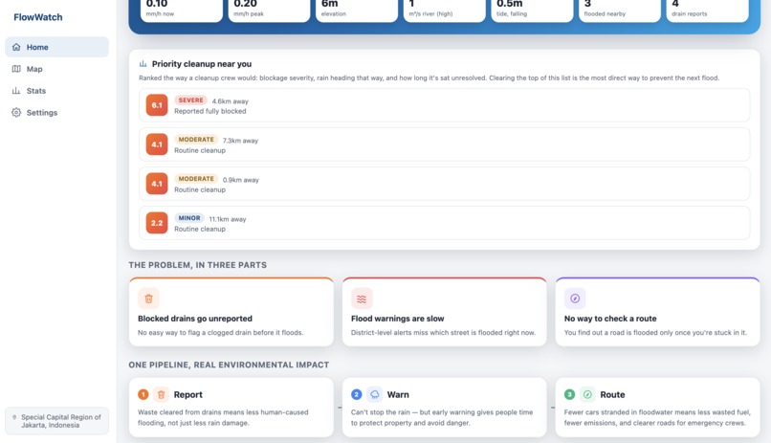Click the compass icon on route check card
Image resolution: width=771 pixels, height=443 pixels.
(x=575, y=299)
